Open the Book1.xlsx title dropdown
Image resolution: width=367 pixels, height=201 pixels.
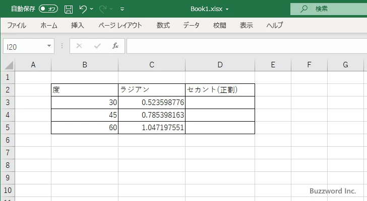[x=227, y=10]
